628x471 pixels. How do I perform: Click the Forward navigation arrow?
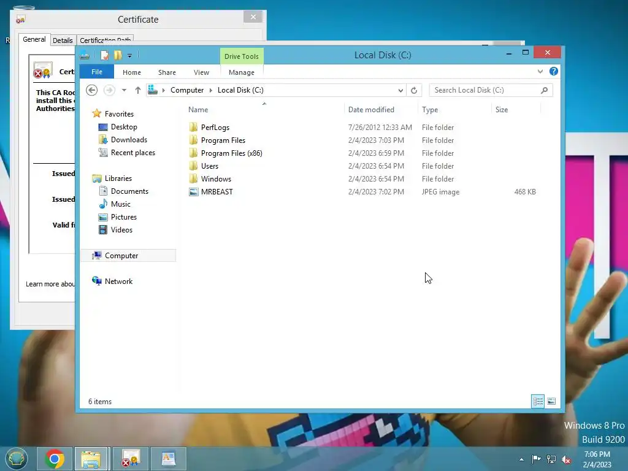coord(109,90)
